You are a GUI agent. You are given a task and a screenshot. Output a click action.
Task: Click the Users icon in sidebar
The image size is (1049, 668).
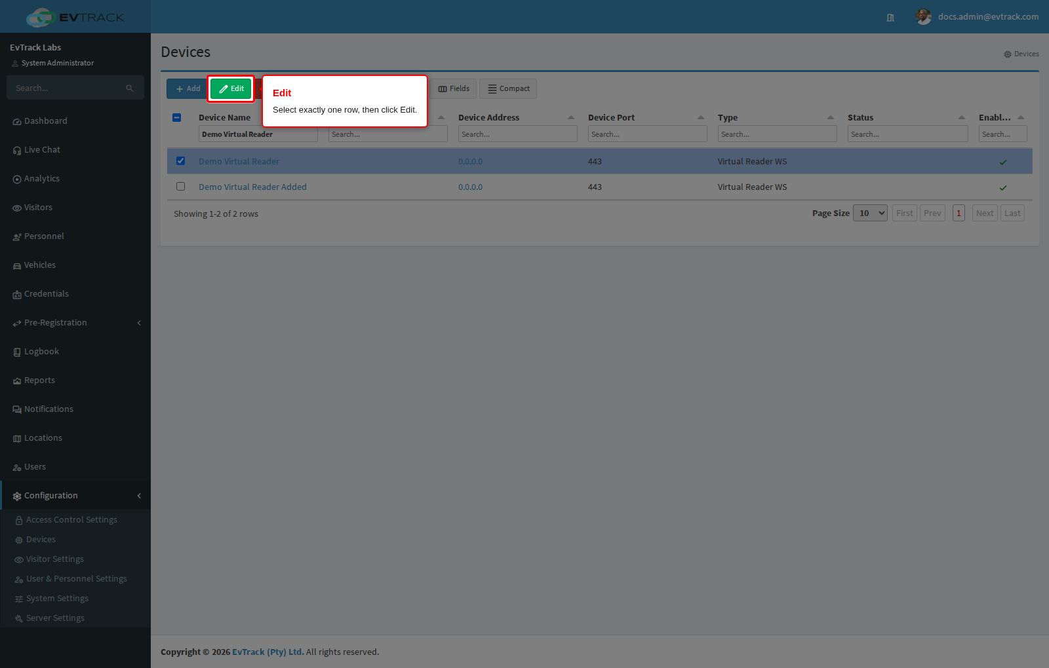click(x=17, y=468)
